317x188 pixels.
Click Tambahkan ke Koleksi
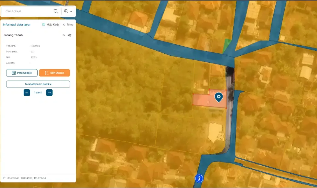pyautogui.click(x=38, y=84)
